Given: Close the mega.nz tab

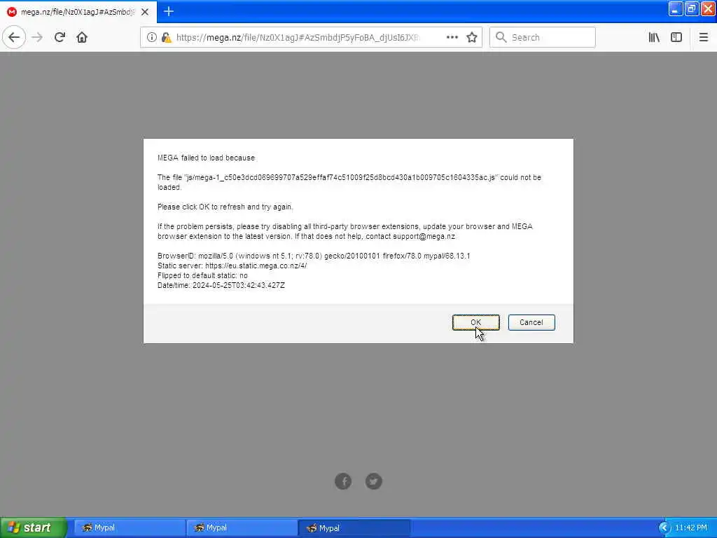Looking at the screenshot, I should [x=145, y=12].
